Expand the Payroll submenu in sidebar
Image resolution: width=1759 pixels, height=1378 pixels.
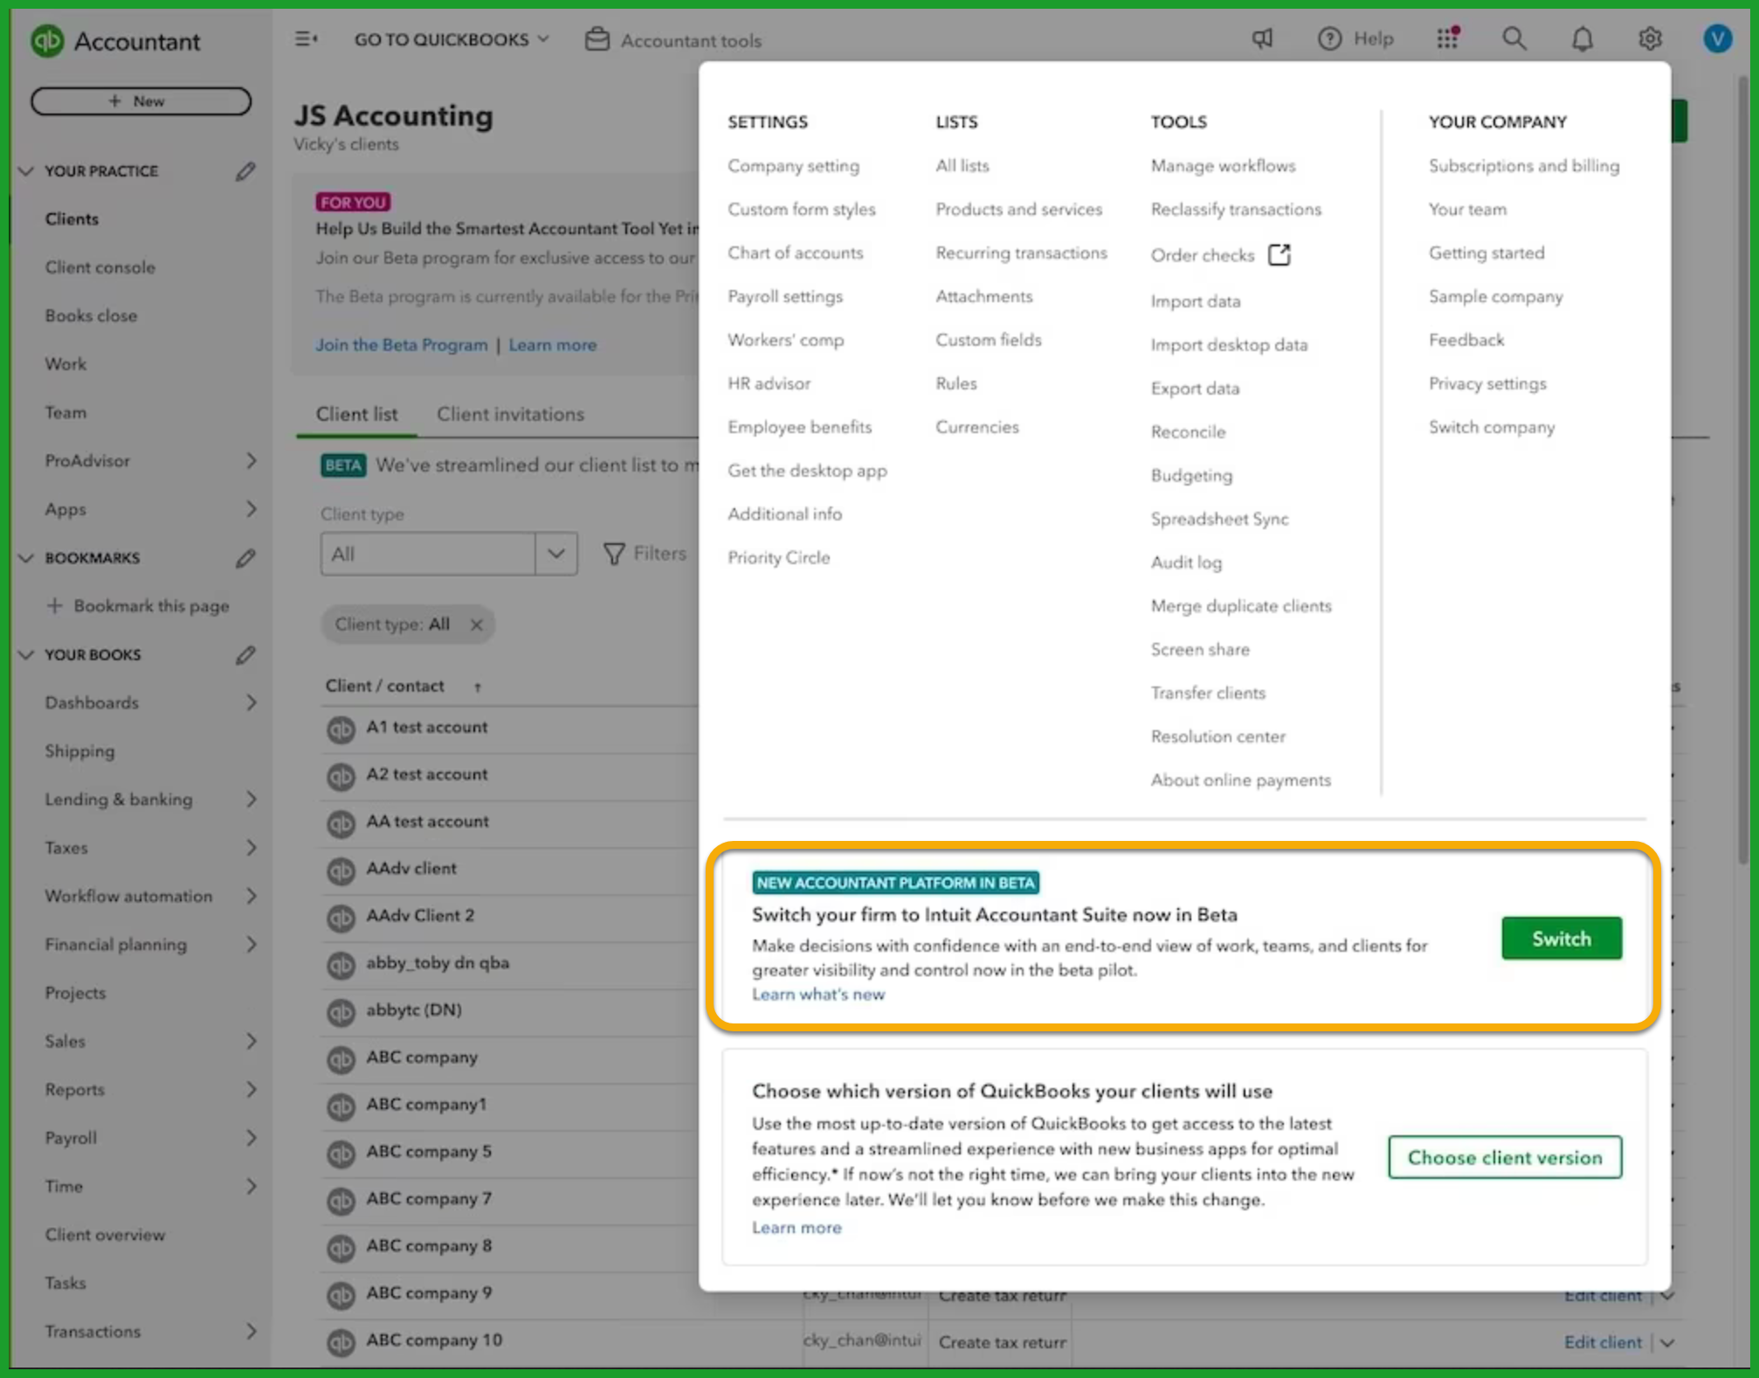coord(252,1138)
